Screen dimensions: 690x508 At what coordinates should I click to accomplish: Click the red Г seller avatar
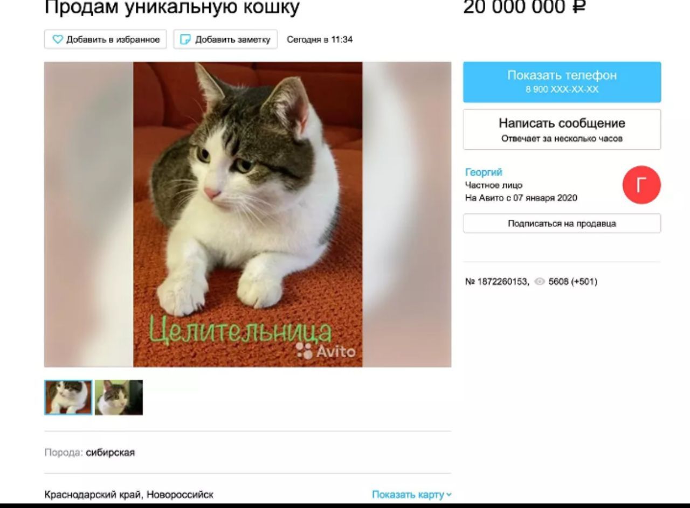point(641,185)
